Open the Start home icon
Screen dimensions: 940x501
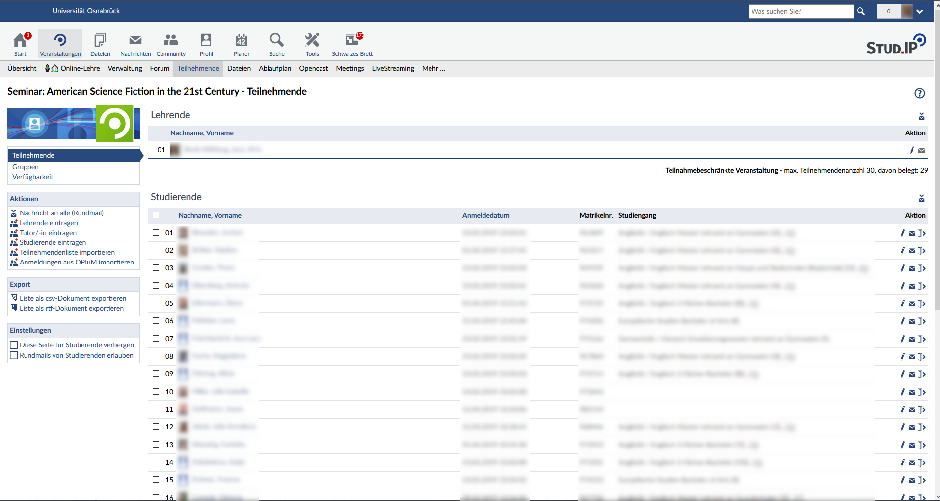click(20, 41)
